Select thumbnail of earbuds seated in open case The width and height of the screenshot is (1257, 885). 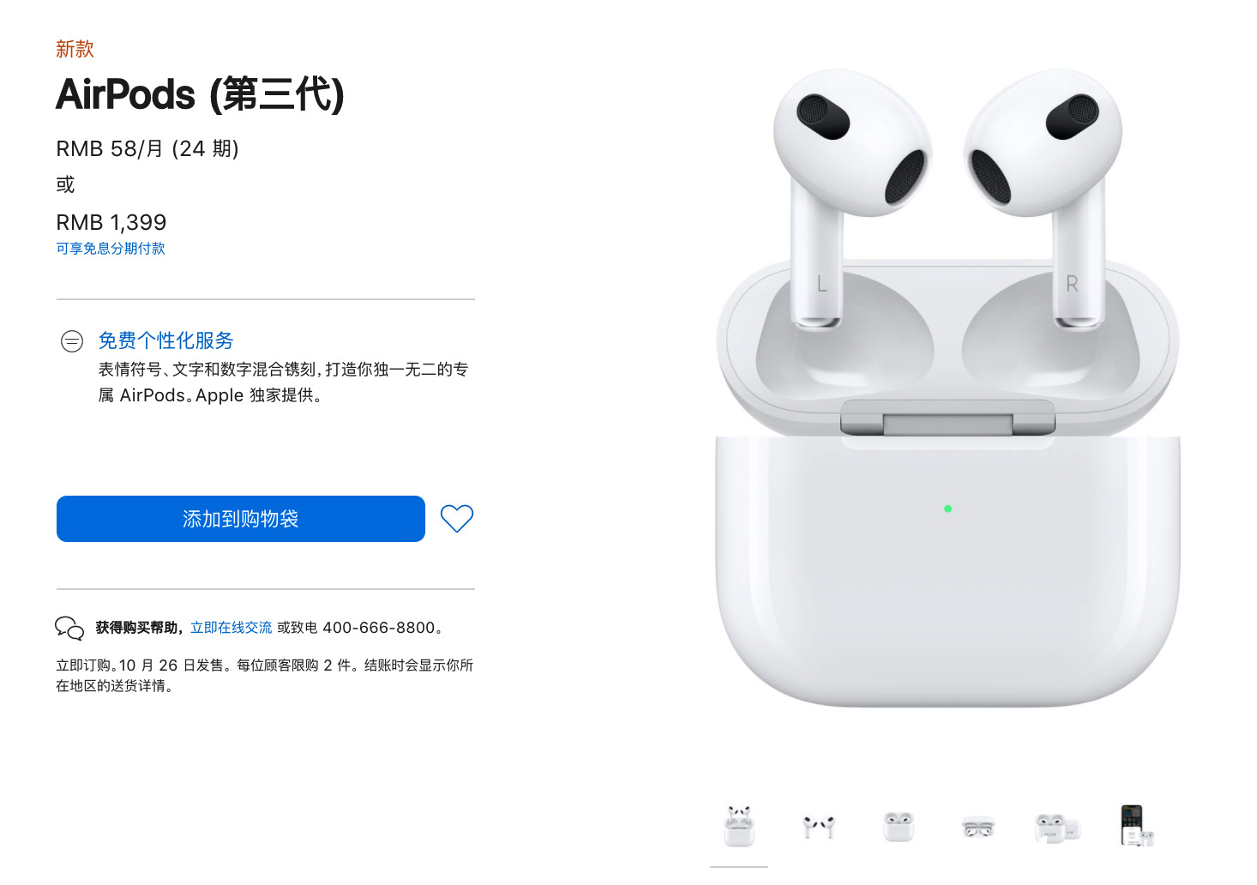(x=899, y=826)
